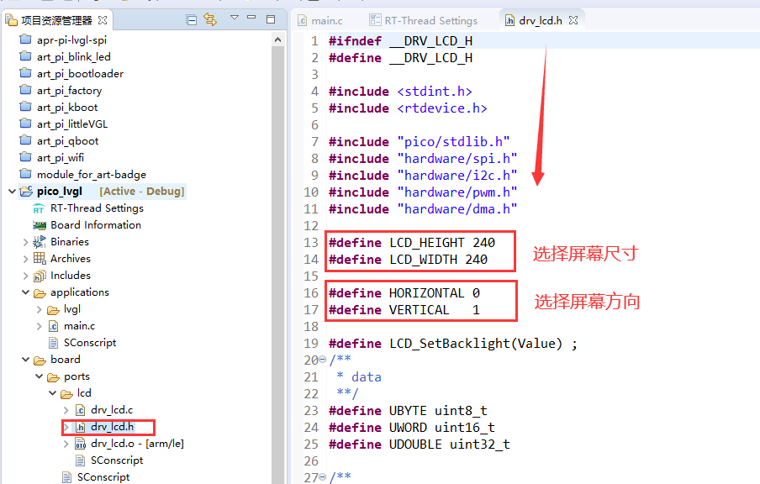Click the Link with Editor arrows icon
This screenshot has height=484, width=760.
tap(210, 19)
